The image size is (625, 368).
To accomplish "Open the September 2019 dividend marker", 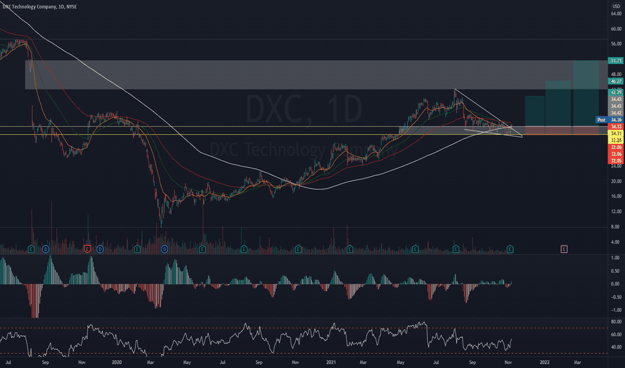I will pyautogui.click(x=46, y=250).
